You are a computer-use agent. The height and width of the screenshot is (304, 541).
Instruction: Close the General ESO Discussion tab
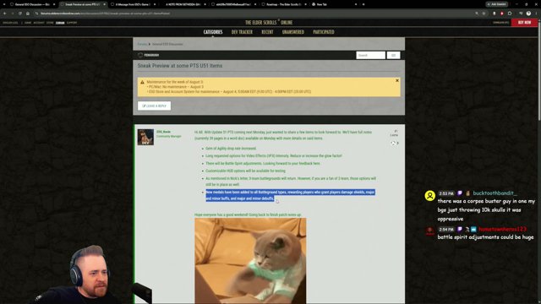[54, 4]
